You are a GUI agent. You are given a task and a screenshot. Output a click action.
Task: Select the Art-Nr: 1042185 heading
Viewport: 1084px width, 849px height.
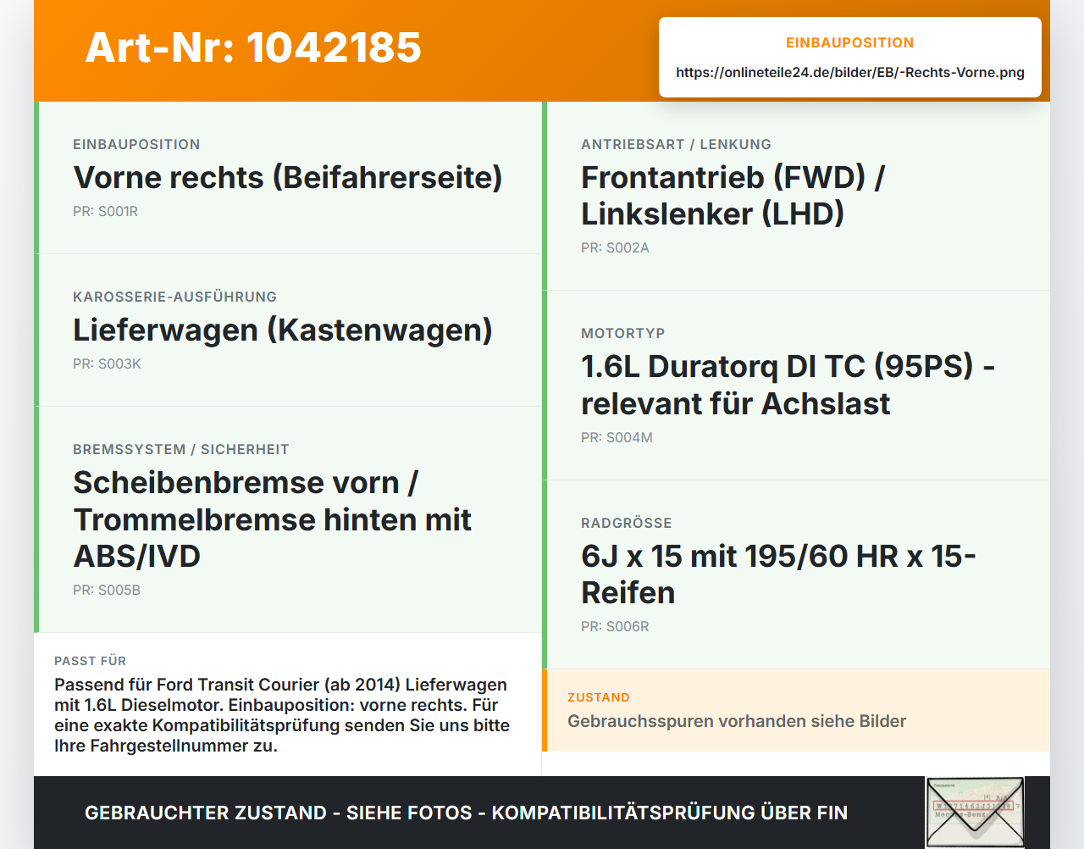[x=253, y=47]
